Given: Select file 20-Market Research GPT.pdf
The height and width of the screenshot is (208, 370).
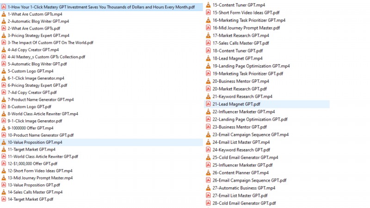Looking at the screenshot, I should 240,89.
